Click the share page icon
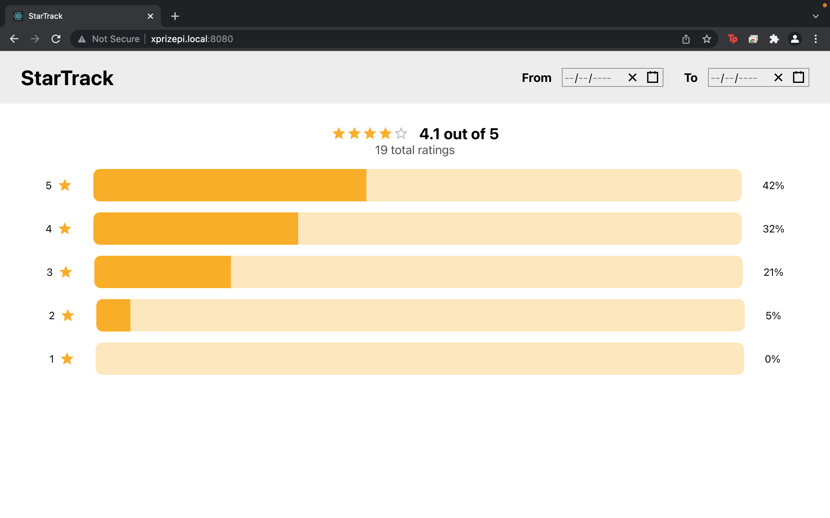 [x=686, y=39]
